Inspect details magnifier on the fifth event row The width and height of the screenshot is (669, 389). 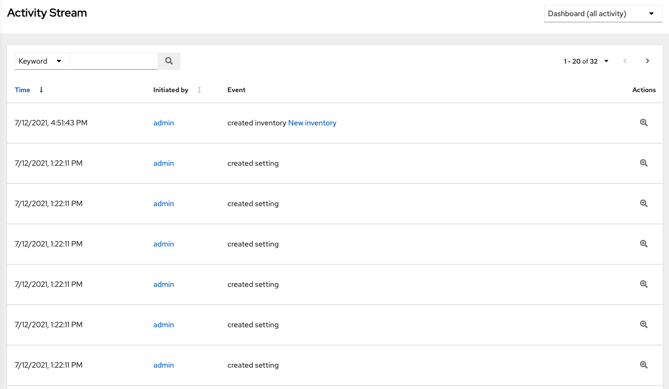pos(643,284)
